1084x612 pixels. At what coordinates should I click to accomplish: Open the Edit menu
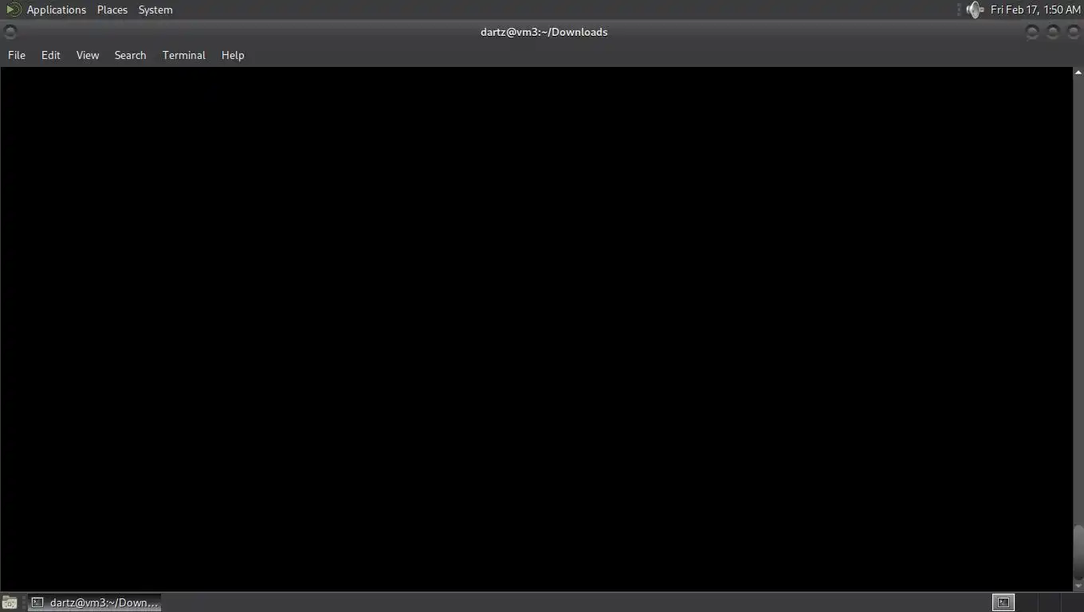(51, 55)
